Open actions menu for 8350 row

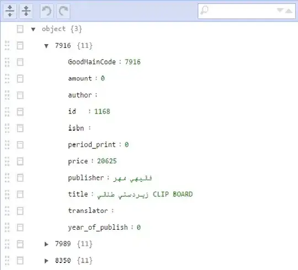(x=20, y=261)
